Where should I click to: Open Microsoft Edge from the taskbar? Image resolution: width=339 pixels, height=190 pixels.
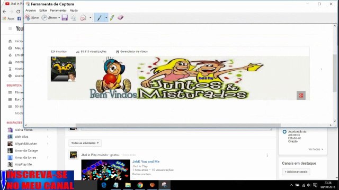pyautogui.click(x=104, y=185)
